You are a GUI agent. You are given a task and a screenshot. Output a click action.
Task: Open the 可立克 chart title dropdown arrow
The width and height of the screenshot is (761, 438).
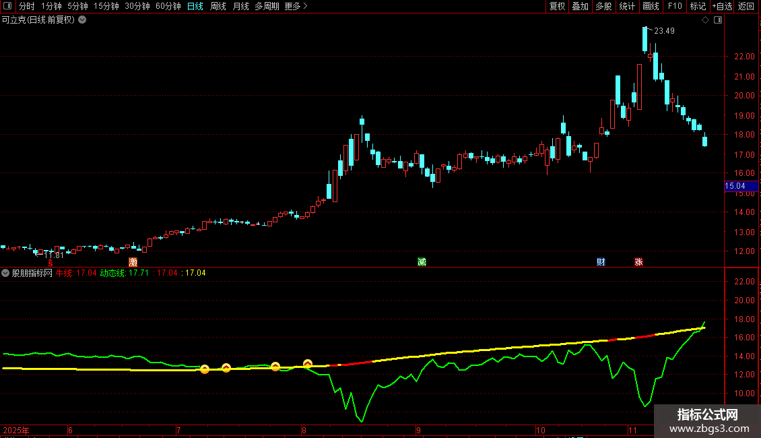[83, 20]
